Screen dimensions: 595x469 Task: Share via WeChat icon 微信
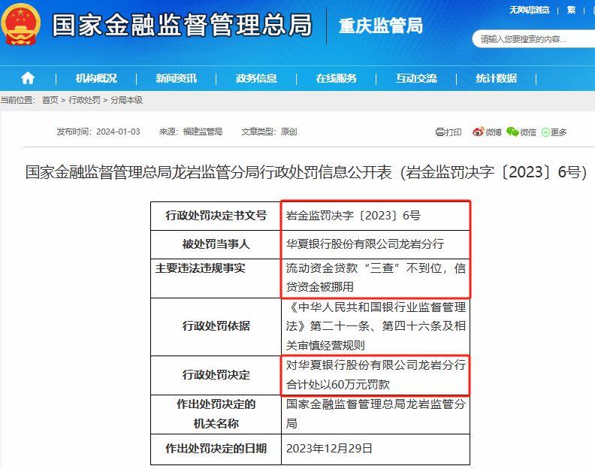coord(521,132)
